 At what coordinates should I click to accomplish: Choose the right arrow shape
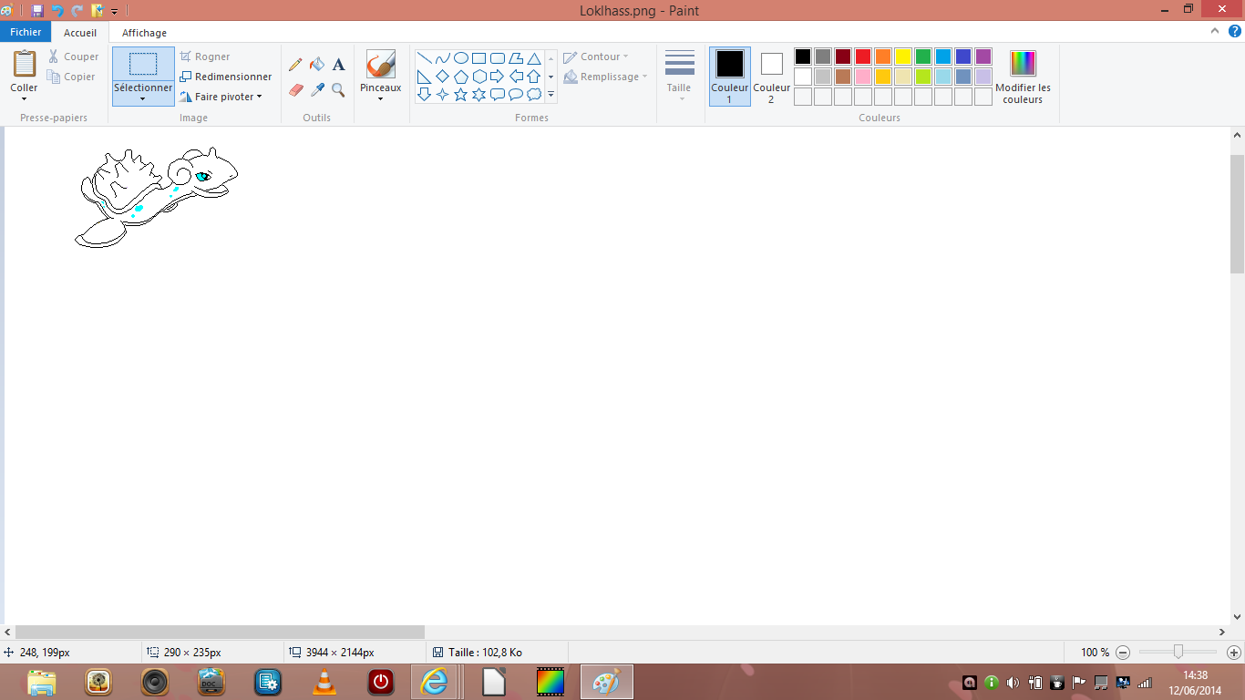(498, 77)
